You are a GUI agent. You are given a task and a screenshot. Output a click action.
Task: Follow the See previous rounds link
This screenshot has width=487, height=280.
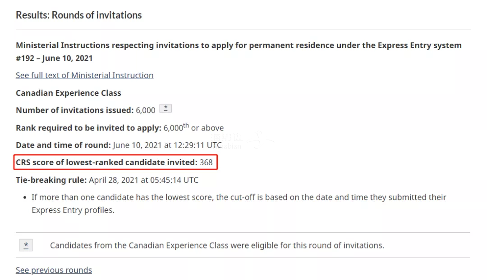click(54, 270)
